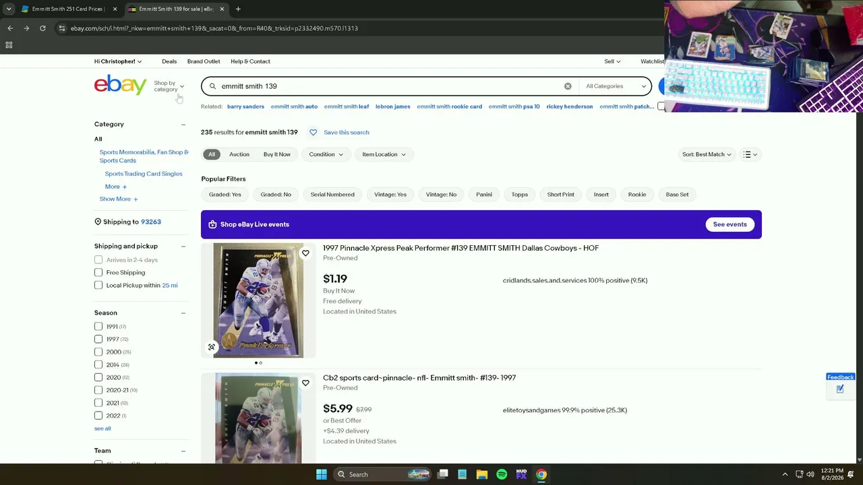Add the $1.19 Pinnacle Xpress card to watchlist
The width and height of the screenshot is (863, 485).
[305, 253]
